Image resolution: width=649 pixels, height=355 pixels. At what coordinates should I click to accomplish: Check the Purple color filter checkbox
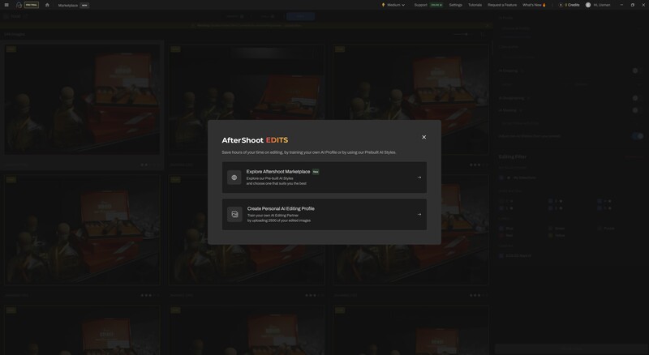click(600, 229)
